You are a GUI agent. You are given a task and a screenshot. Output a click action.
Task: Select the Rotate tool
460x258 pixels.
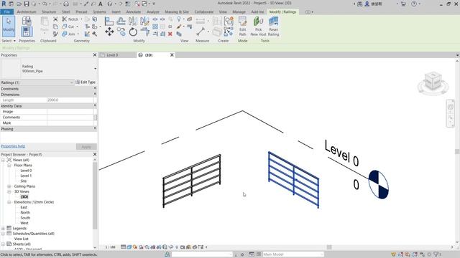[133, 32]
